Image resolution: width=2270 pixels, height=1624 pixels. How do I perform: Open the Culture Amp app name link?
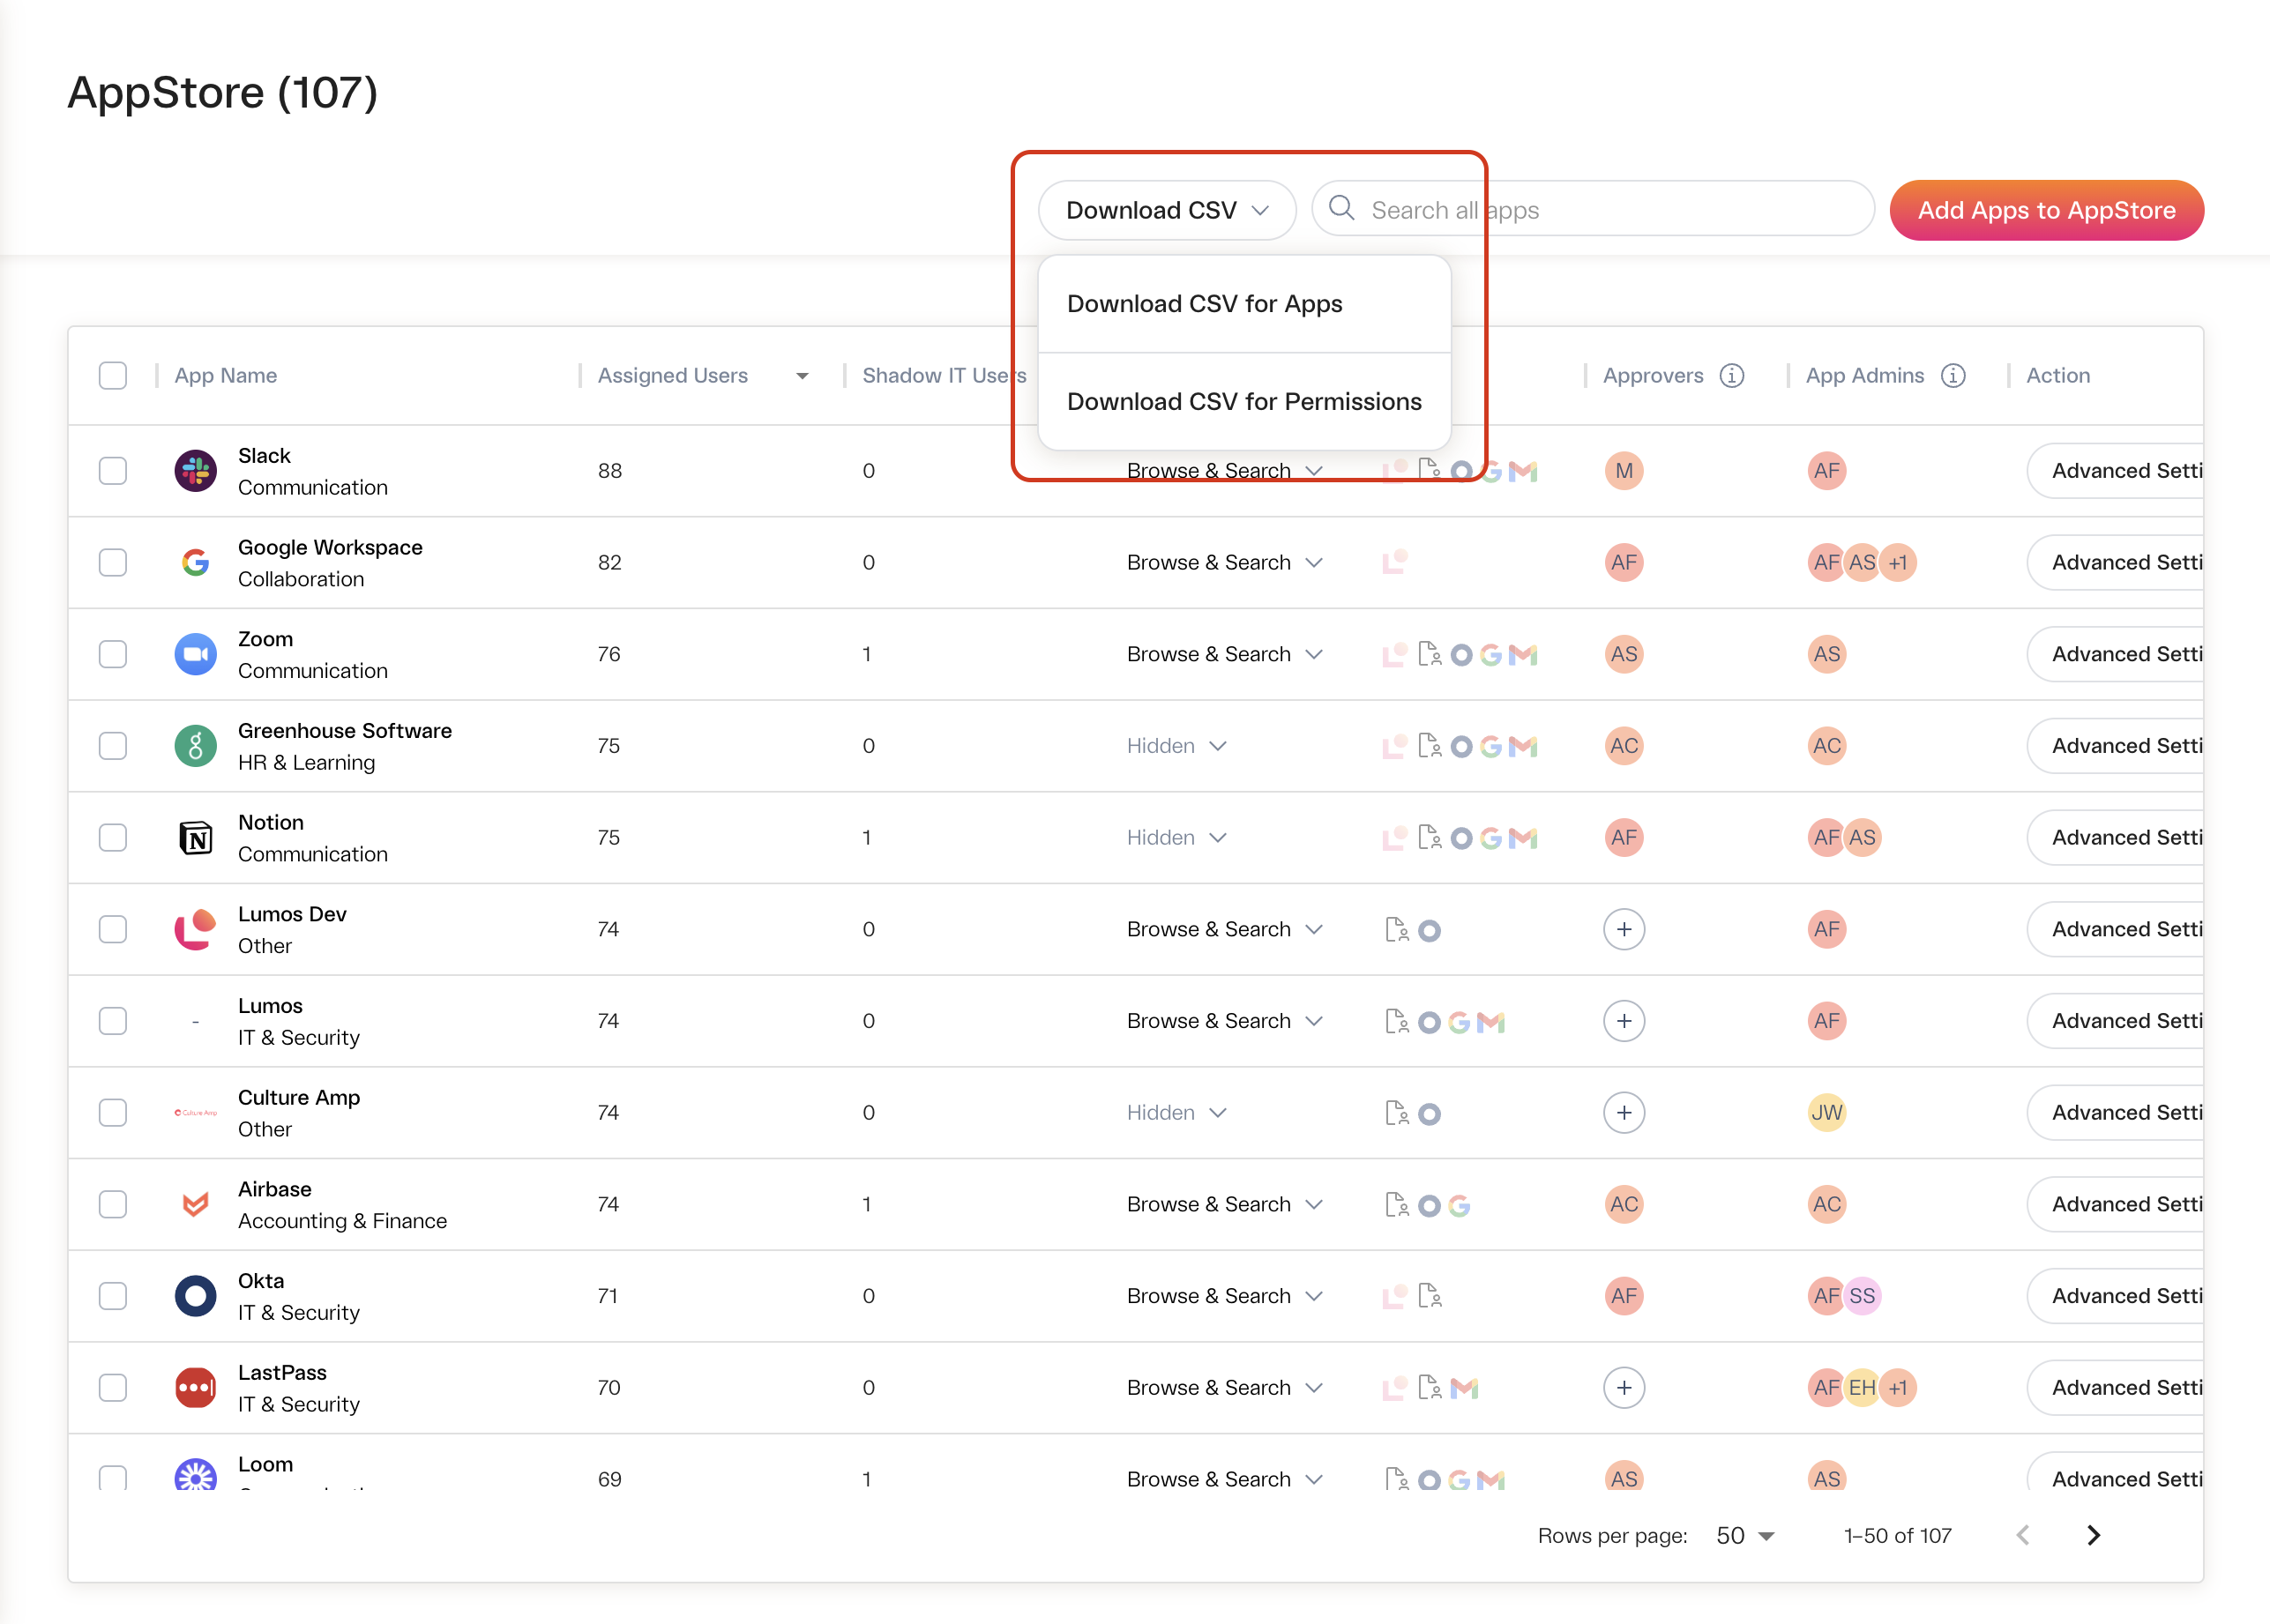coord(299,1098)
